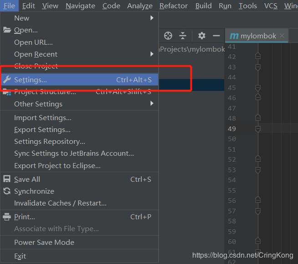Click the Projects\mylombok path text
298x264 pixels.
192,49
